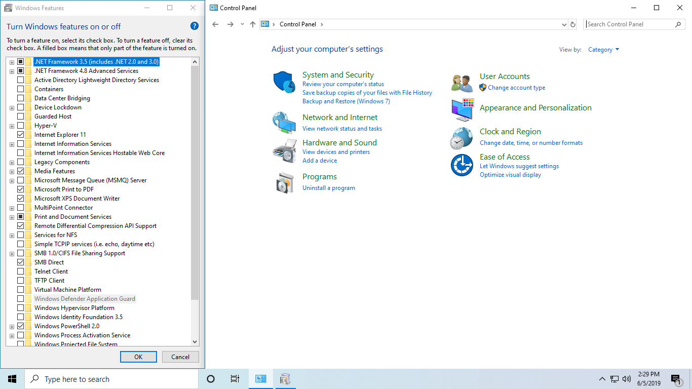
Task: Select Guarded Host row text
Action: [53, 116]
